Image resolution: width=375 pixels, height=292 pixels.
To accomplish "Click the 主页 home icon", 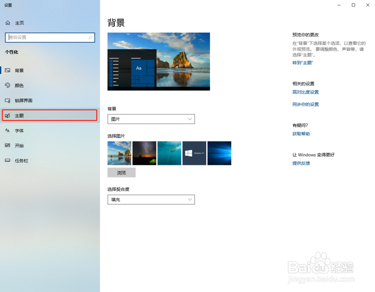I will pyautogui.click(x=8, y=23).
